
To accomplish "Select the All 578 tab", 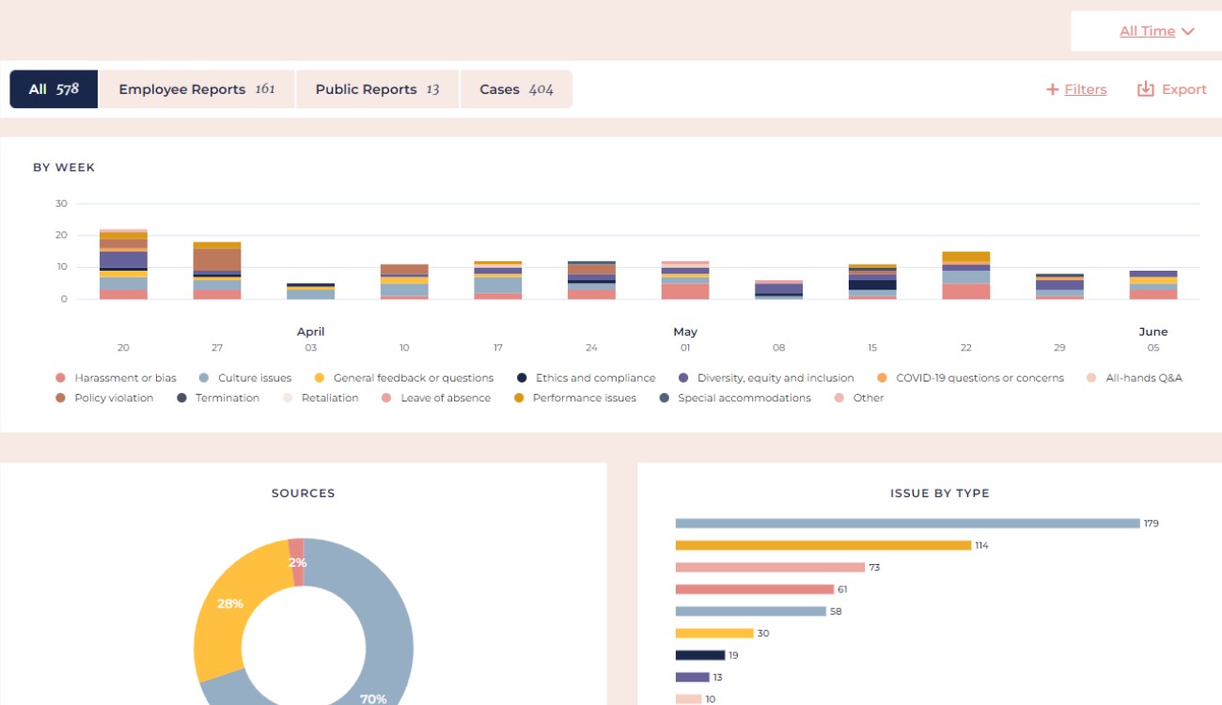I will [x=54, y=89].
